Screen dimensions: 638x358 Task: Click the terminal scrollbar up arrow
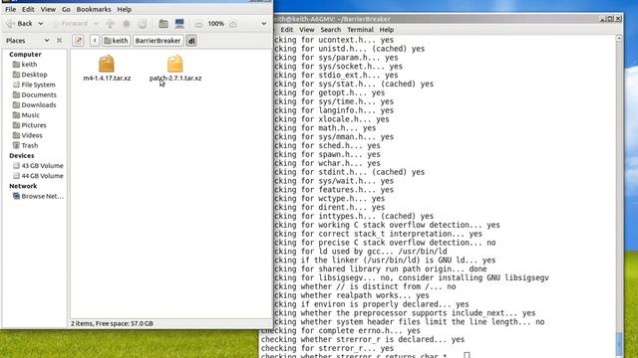click(x=619, y=38)
